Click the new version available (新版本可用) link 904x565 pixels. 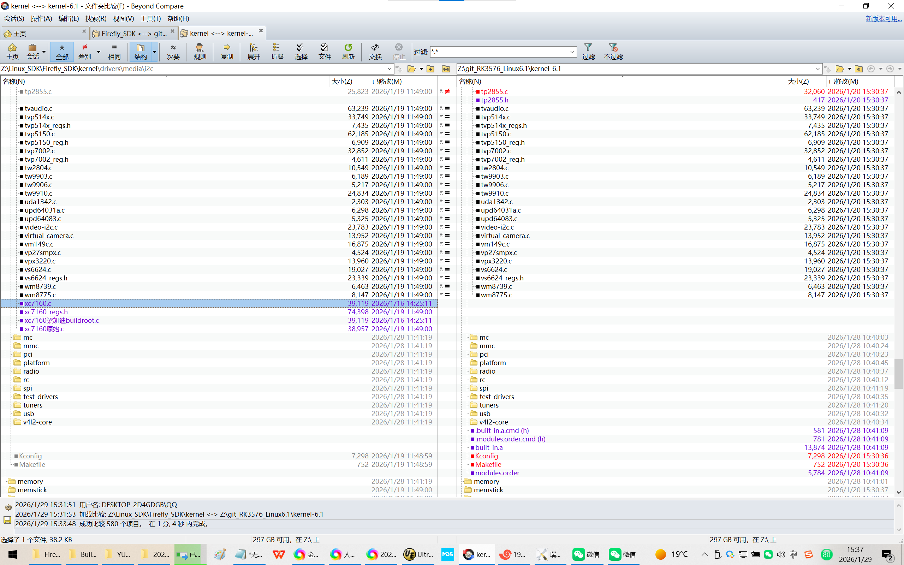[883, 18]
